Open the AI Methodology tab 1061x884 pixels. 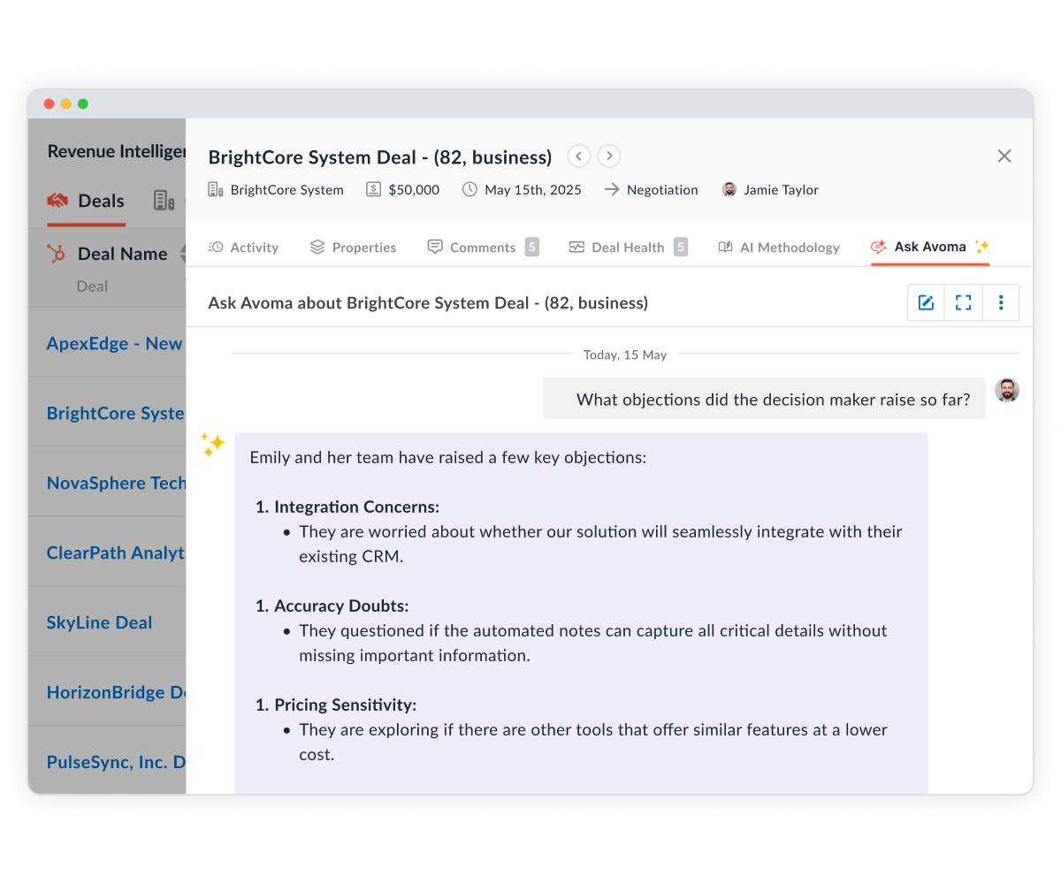[x=779, y=248]
